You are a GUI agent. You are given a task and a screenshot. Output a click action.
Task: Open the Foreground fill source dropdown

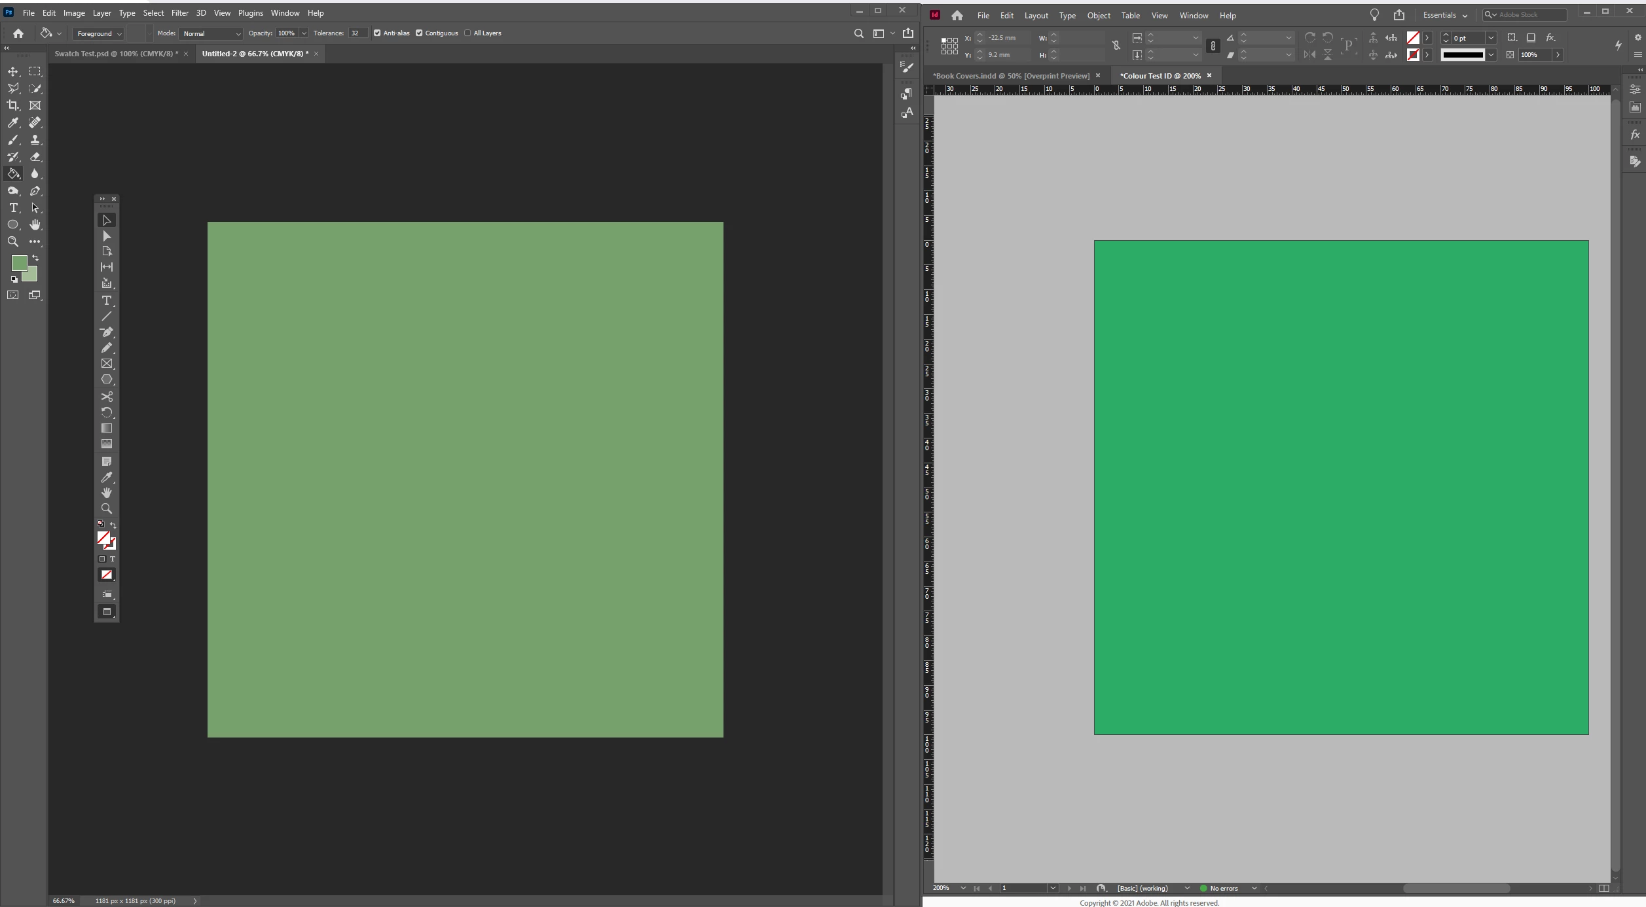pyautogui.click(x=98, y=33)
